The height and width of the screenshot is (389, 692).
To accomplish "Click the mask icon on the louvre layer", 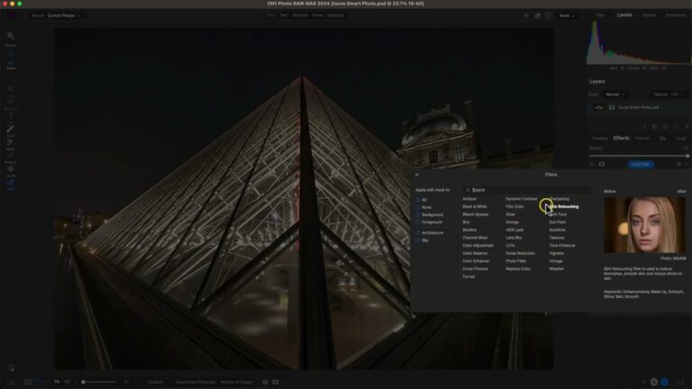I will [612, 107].
